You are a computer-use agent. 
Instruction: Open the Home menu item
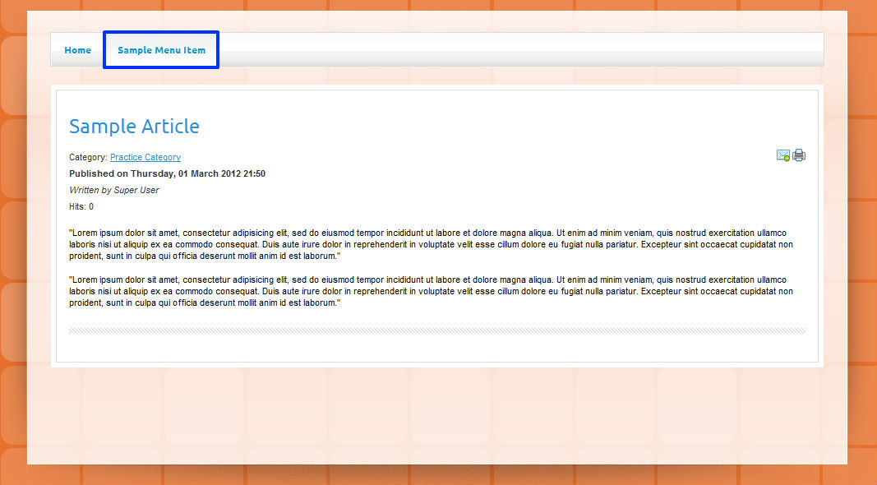[78, 50]
